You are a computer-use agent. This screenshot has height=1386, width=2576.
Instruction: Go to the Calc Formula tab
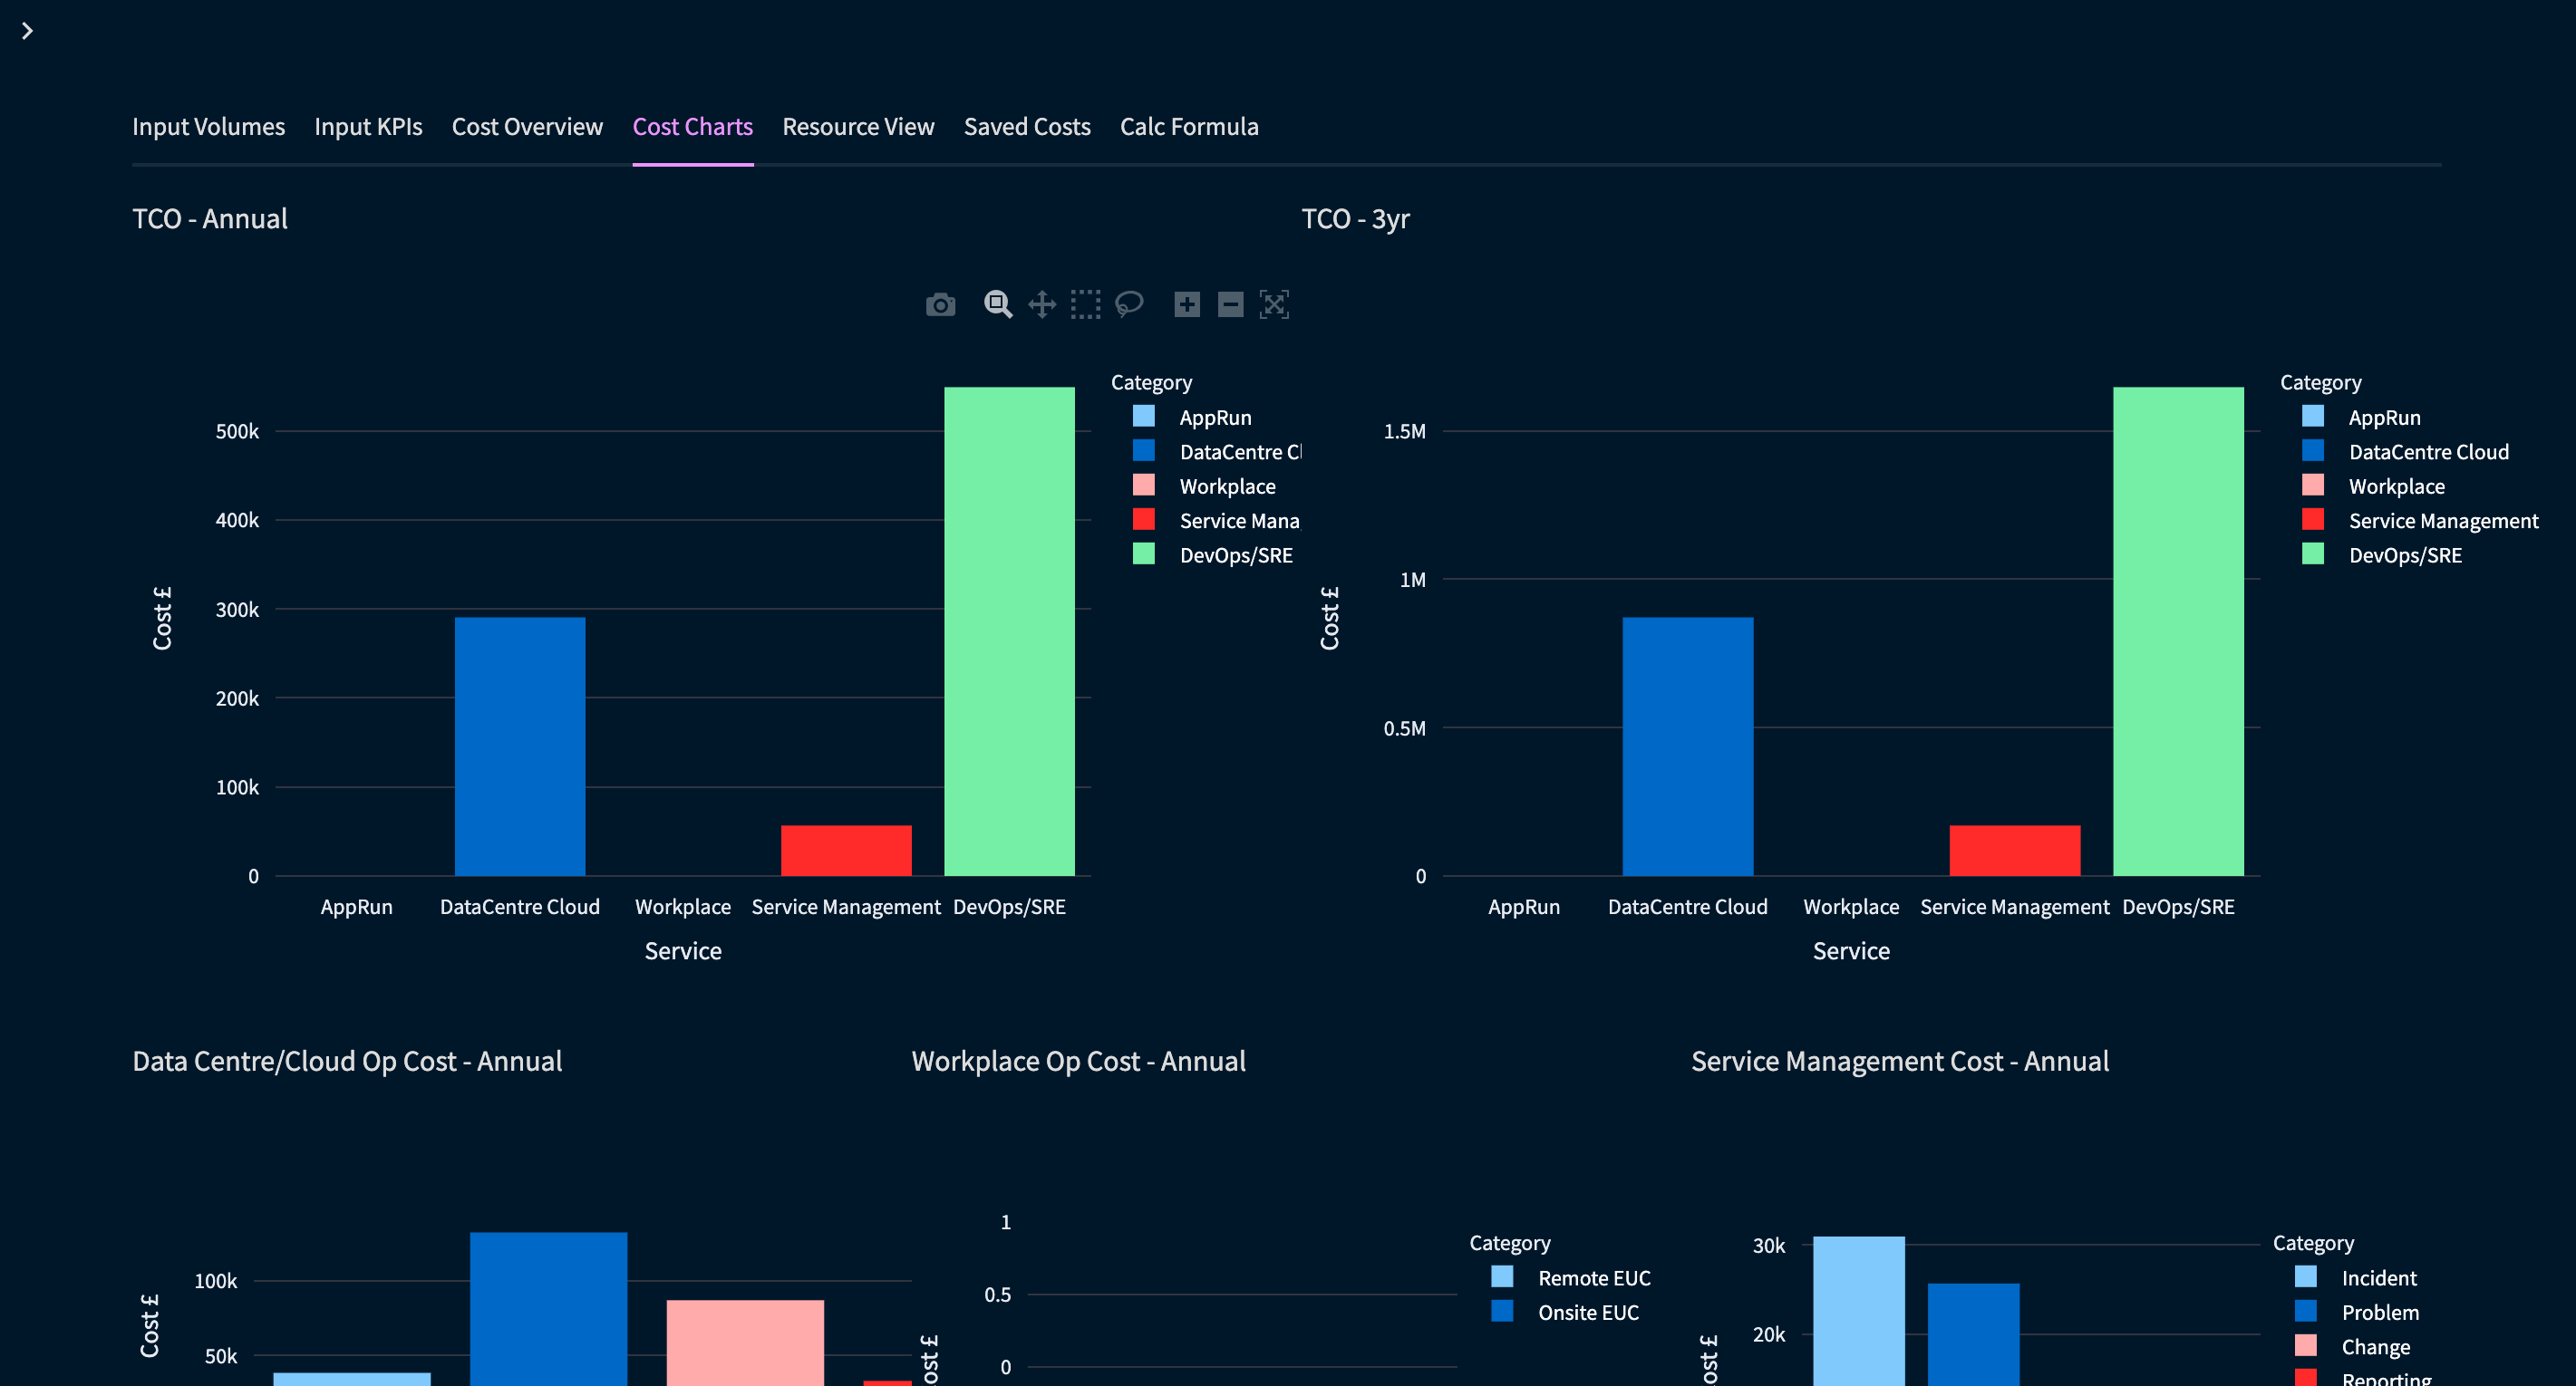click(1189, 127)
